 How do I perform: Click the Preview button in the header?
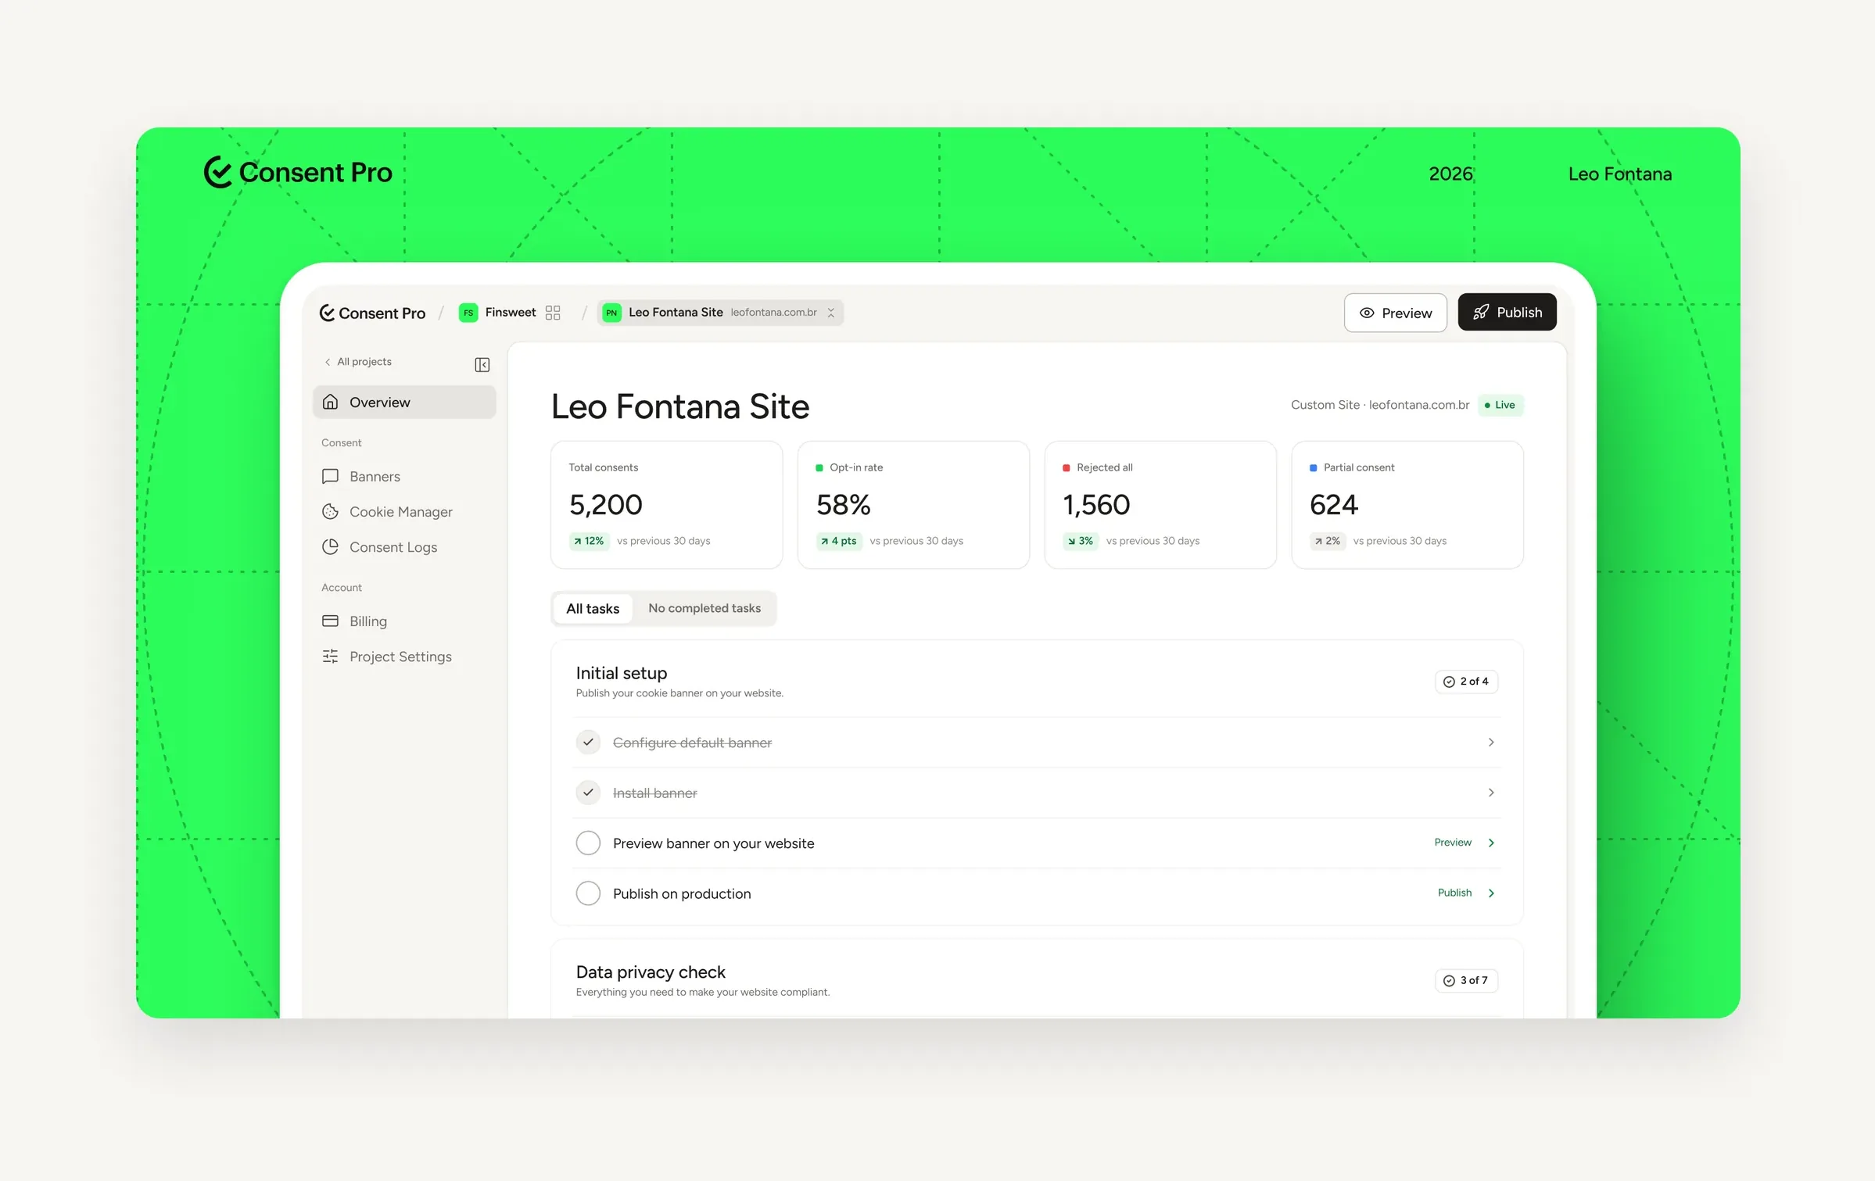(x=1395, y=313)
